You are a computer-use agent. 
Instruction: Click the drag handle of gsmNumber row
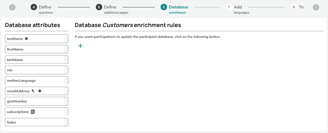tap(66, 101)
